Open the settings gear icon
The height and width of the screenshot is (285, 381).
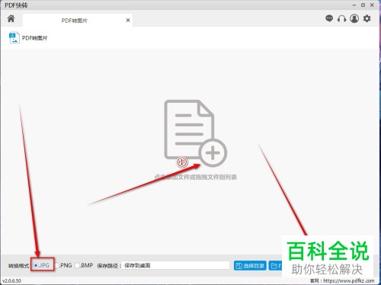click(367, 18)
